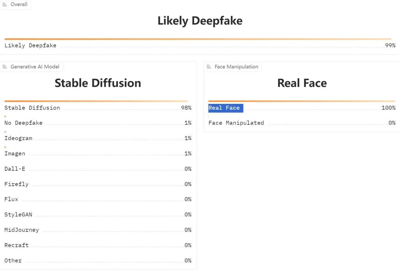The image size is (399, 273).
Task: Collapse the Face Manipulation section
Action: click(x=233, y=66)
